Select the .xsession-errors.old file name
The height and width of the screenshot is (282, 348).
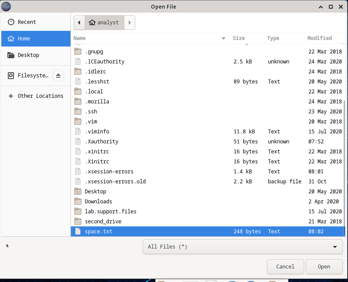coord(115,181)
